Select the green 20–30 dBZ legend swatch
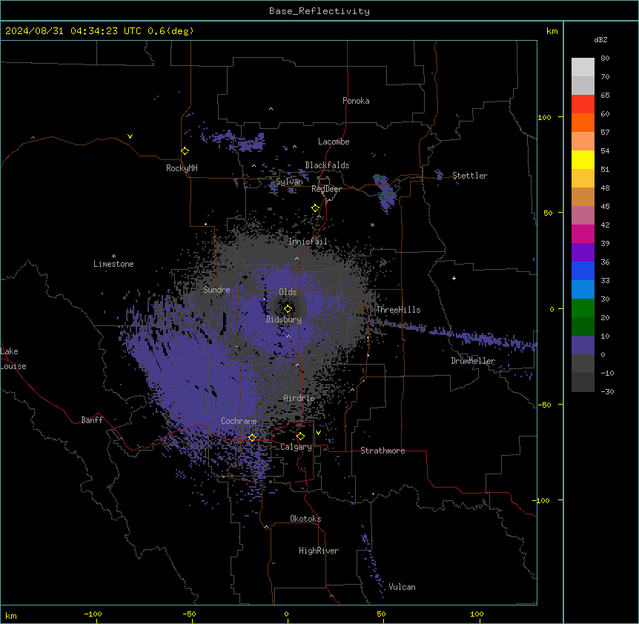639x624 pixels. point(583,308)
